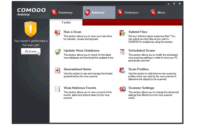Screen dimensions: 198x125
Task: Click the Scanner Settings gears icon
Action: [123, 89]
